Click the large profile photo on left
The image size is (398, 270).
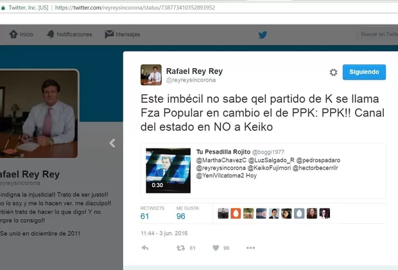tap(38, 114)
